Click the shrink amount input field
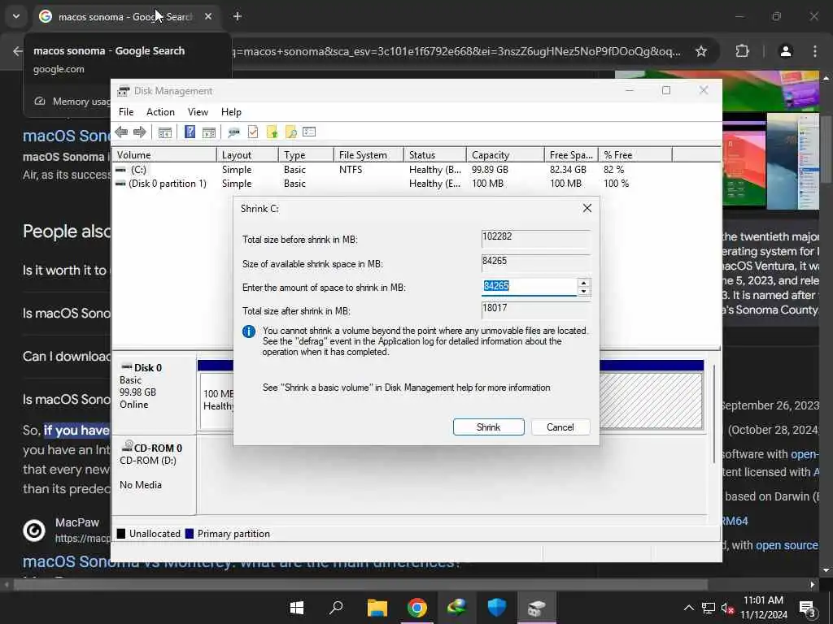Viewport: 833px width, 624px height. click(529, 287)
